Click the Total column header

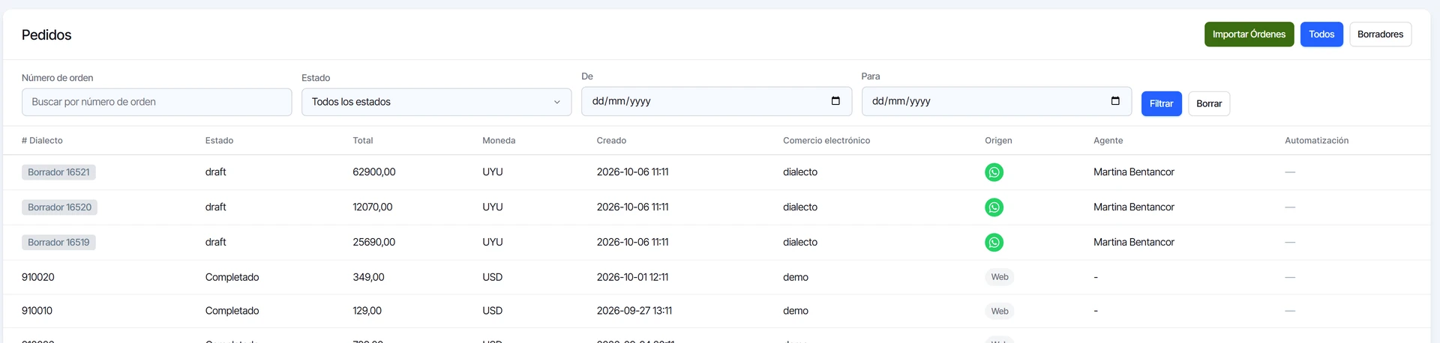pyautogui.click(x=363, y=141)
